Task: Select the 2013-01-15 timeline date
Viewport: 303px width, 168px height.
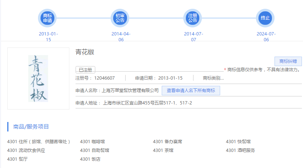Action: (48, 37)
